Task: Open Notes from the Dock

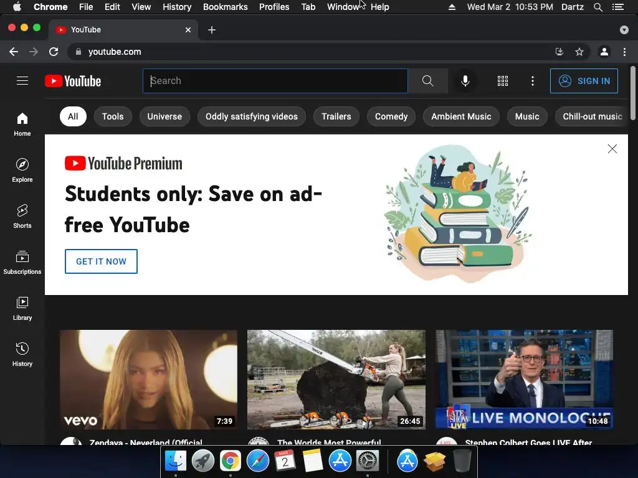Action: (313, 461)
